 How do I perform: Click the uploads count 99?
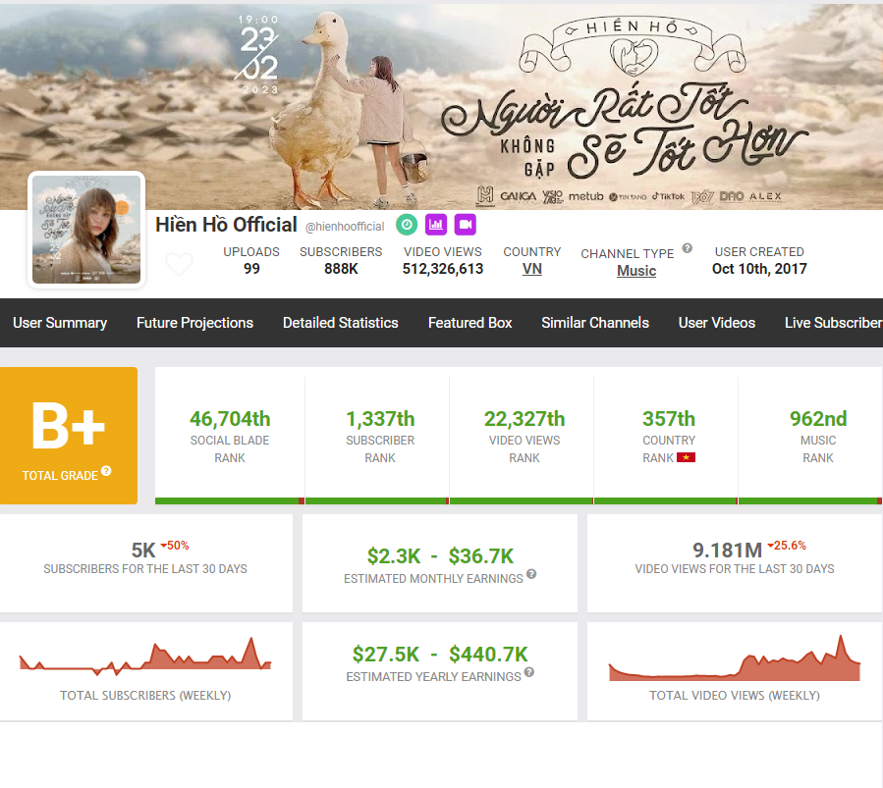click(x=251, y=269)
